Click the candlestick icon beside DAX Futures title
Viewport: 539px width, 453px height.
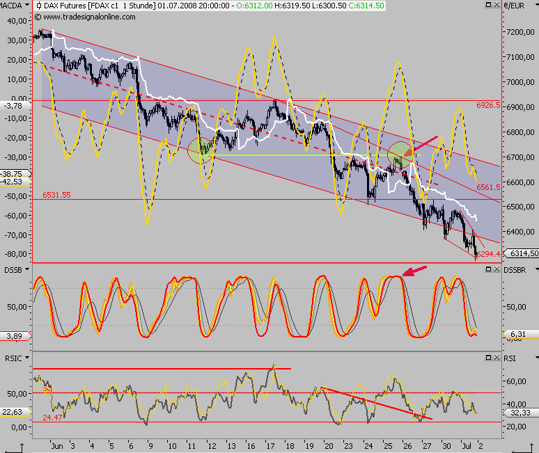click(39, 6)
